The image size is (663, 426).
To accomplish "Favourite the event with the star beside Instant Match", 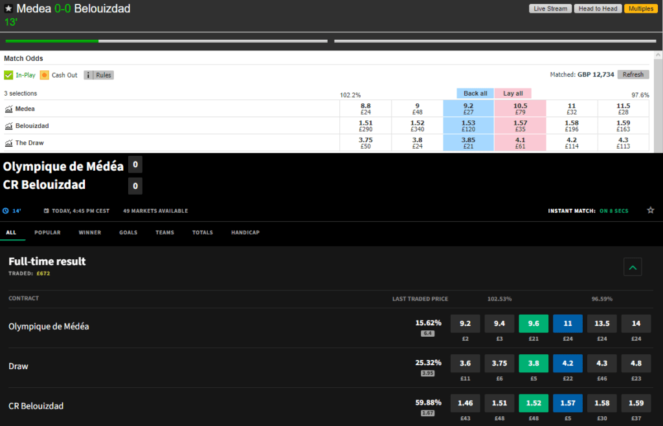I will 650,210.
